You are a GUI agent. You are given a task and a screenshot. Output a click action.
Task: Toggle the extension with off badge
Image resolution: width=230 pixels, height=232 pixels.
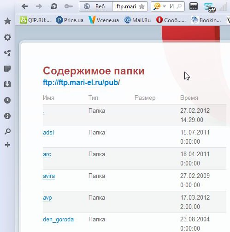point(210,7)
